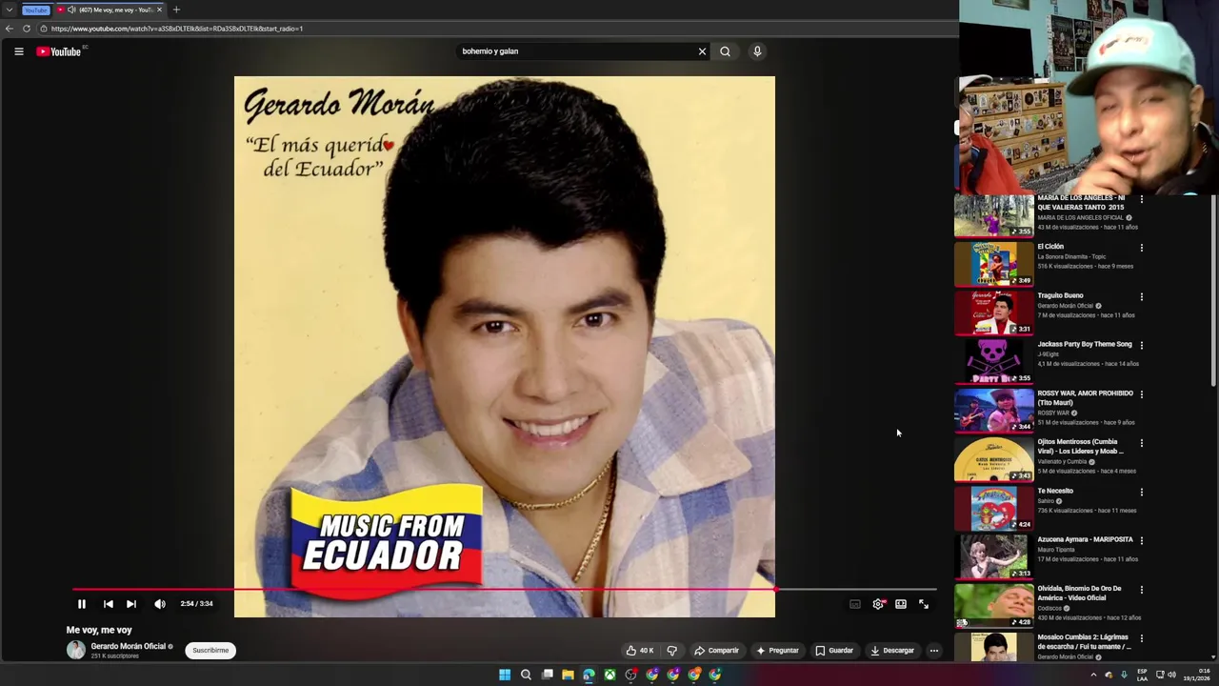Click the browser address bar URL
Viewport: 1219px width, 686px height.
tap(177, 29)
